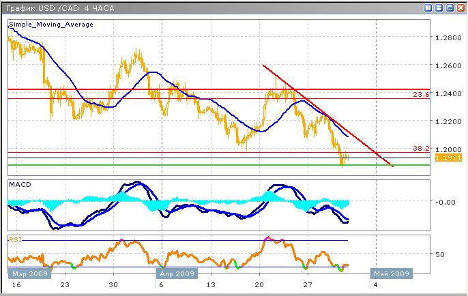This screenshot has height=296, width=468.
Task: Click the Май 2009 month marker
Action: 392,273
